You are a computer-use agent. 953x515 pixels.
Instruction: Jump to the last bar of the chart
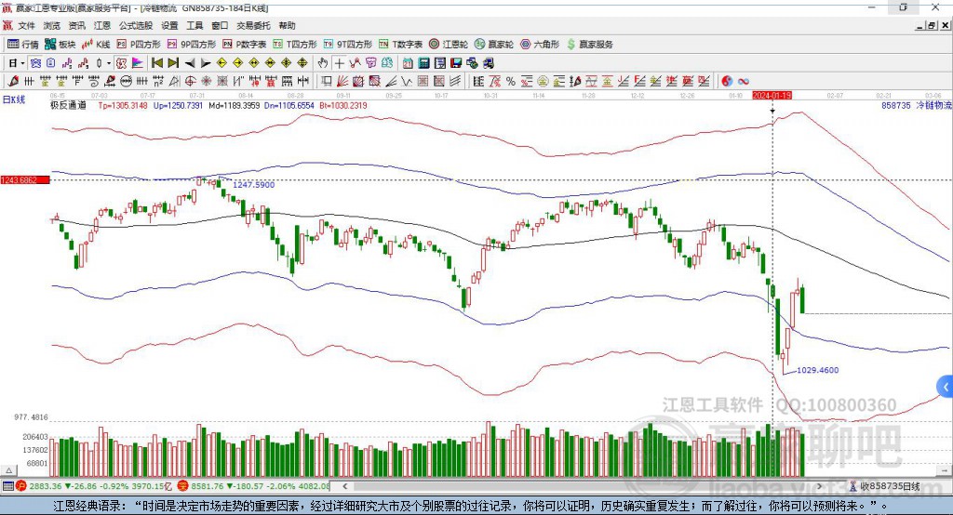click(173, 63)
